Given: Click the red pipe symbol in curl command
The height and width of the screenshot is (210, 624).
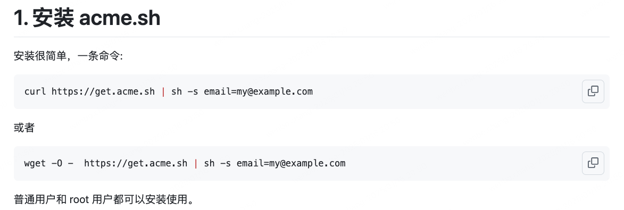Looking at the screenshot, I should [163, 91].
